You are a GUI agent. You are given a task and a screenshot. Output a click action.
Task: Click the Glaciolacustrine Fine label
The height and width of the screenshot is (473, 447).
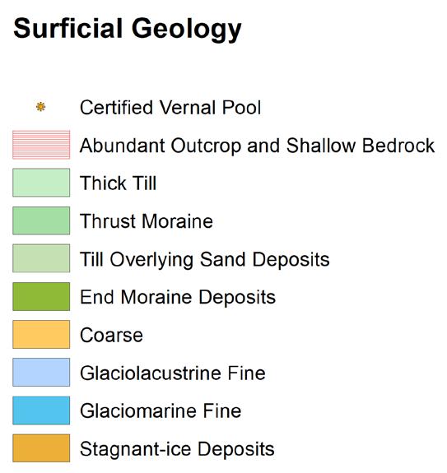173,373
